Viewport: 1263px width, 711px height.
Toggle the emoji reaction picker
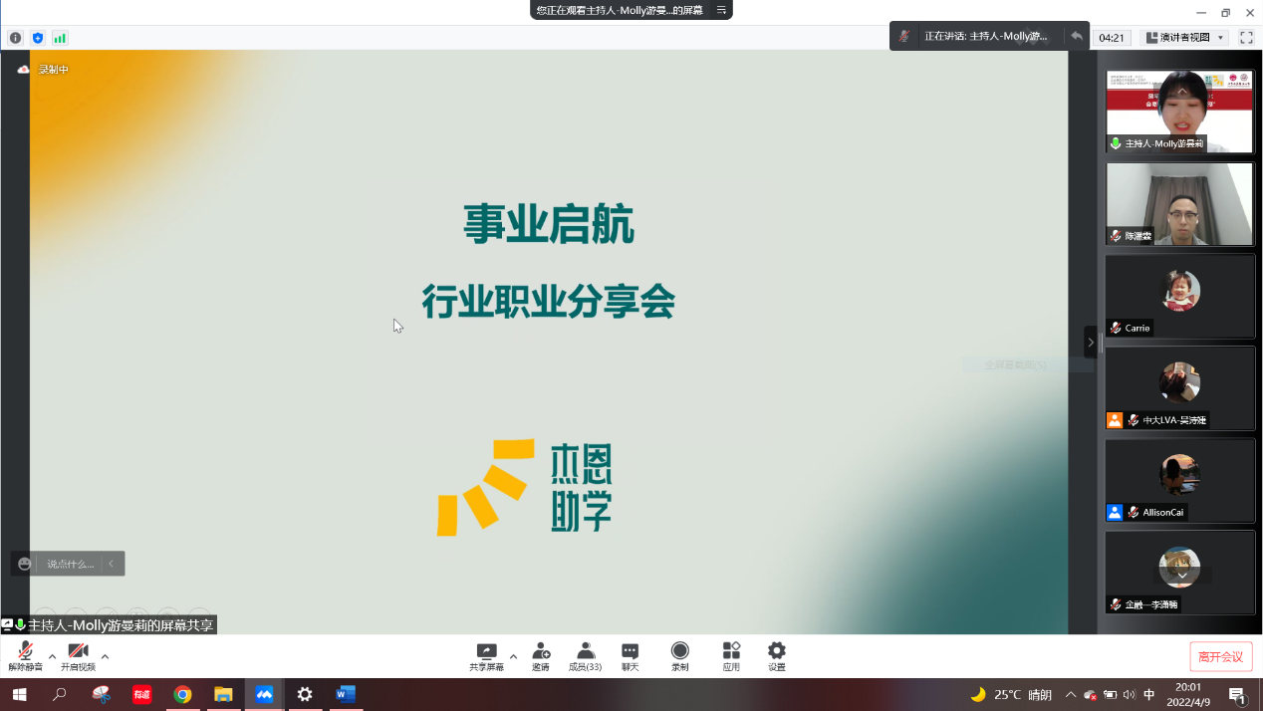point(23,564)
